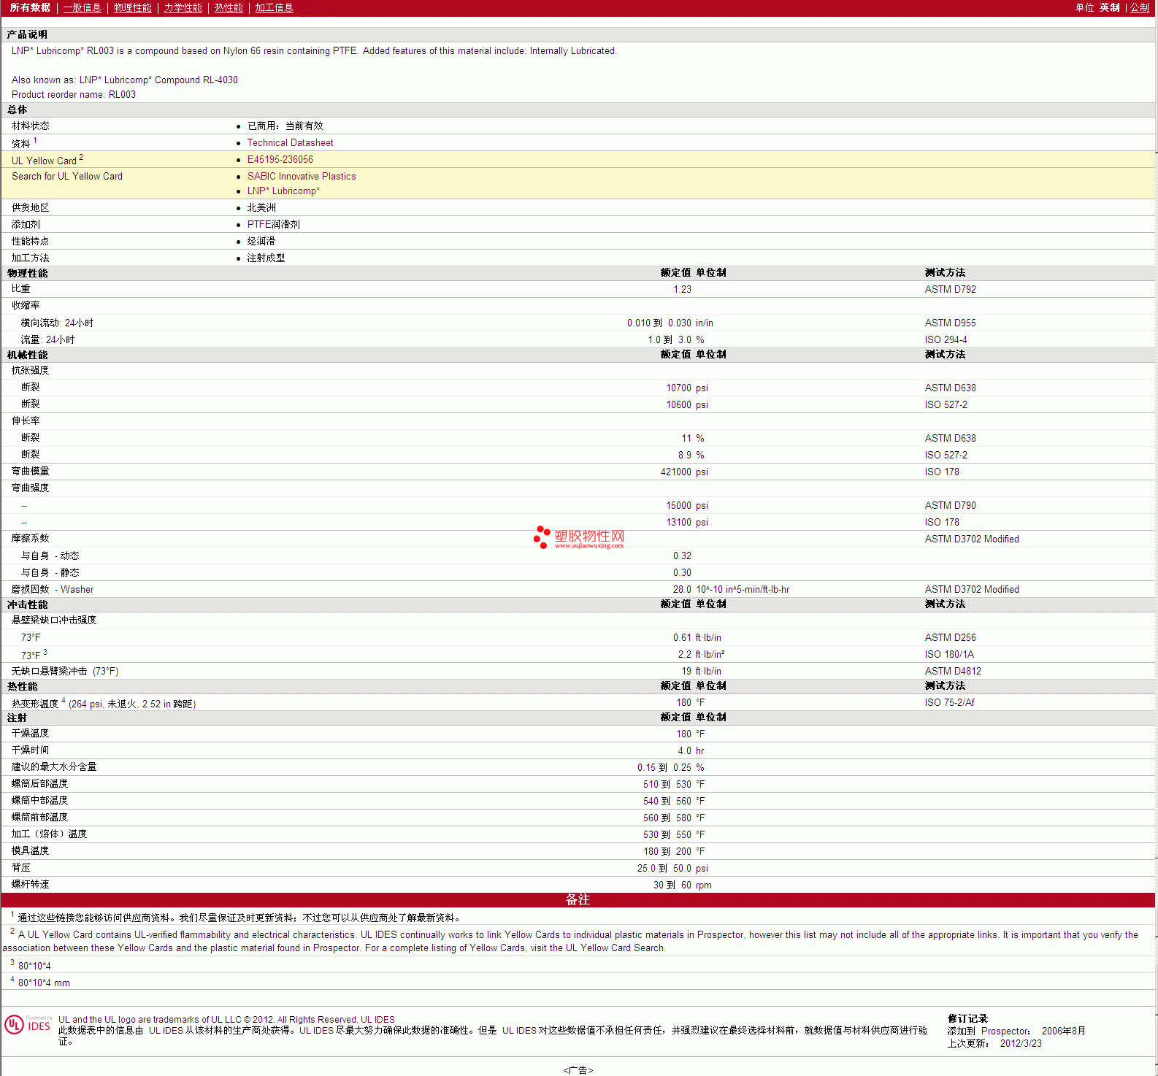This screenshot has width=1158, height=1076.
Task: Select the 材料状态 row label
Action: tap(30, 126)
